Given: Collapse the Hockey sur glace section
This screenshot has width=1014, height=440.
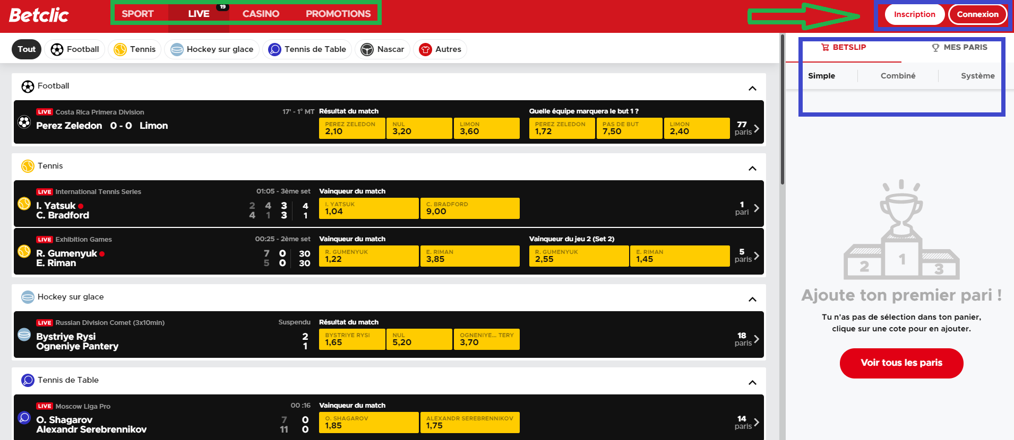Looking at the screenshot, I should 752,299.
